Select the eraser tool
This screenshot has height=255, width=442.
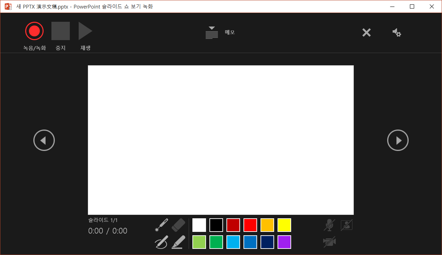tap(178, 225)
